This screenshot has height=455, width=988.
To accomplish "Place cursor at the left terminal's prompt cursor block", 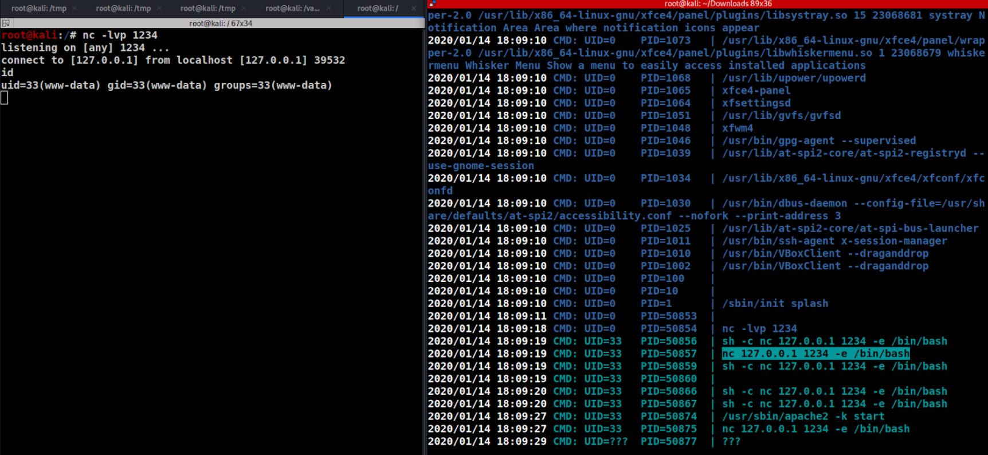I will [x=4, y=98].
